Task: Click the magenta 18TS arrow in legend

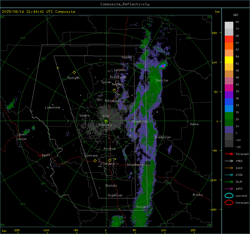Action: coord(229,189)
